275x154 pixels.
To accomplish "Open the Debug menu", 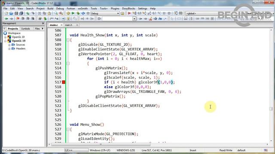I will pyautogui.click(x=60, y=9).
